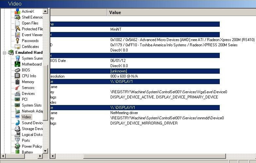Click the BIOS chip icon
The image size is (256, 163).
click(18, 70)
